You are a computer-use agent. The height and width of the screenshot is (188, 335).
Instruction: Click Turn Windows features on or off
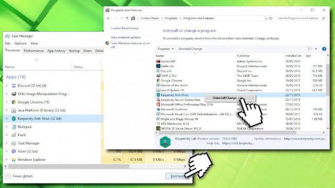click(x=130, y=45)
